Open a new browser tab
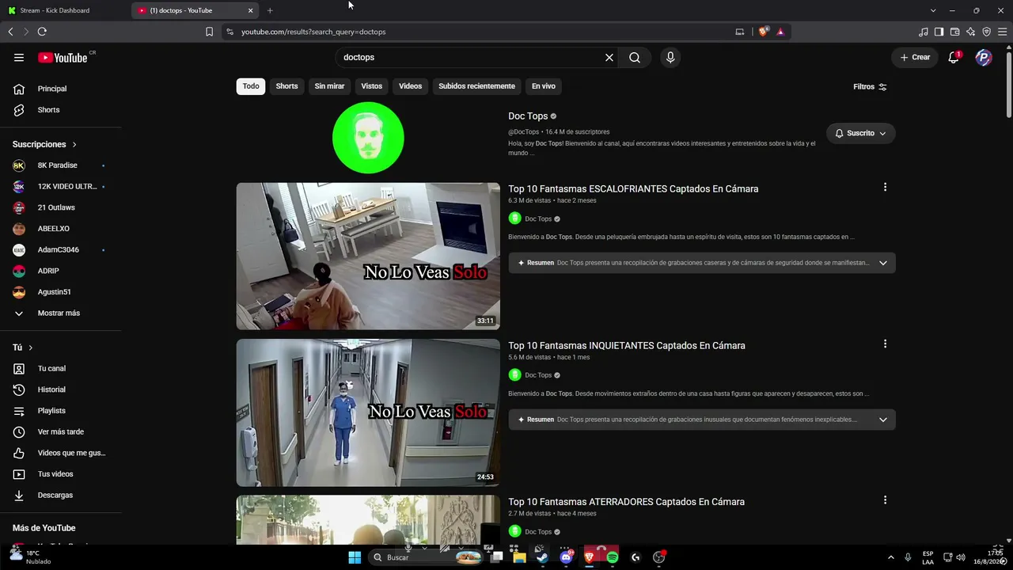Image resolution: width=1013 pixels, height=570 pixels. pyautogui.click(x=270, y=10)
